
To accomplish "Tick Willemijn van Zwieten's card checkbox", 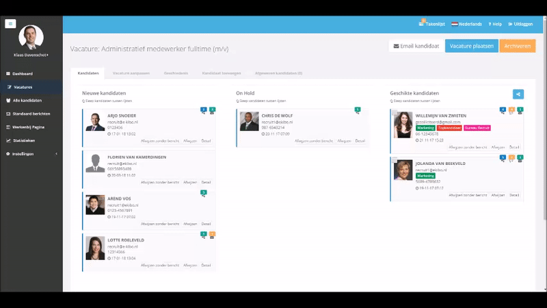I will [x=395, y=112].
